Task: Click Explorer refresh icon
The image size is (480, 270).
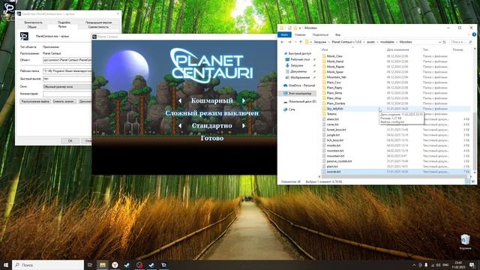Action: coord(445,42)
